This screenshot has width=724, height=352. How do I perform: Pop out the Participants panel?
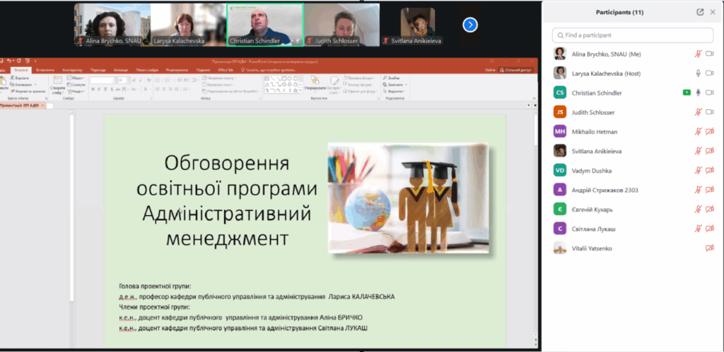coord(700,12)
